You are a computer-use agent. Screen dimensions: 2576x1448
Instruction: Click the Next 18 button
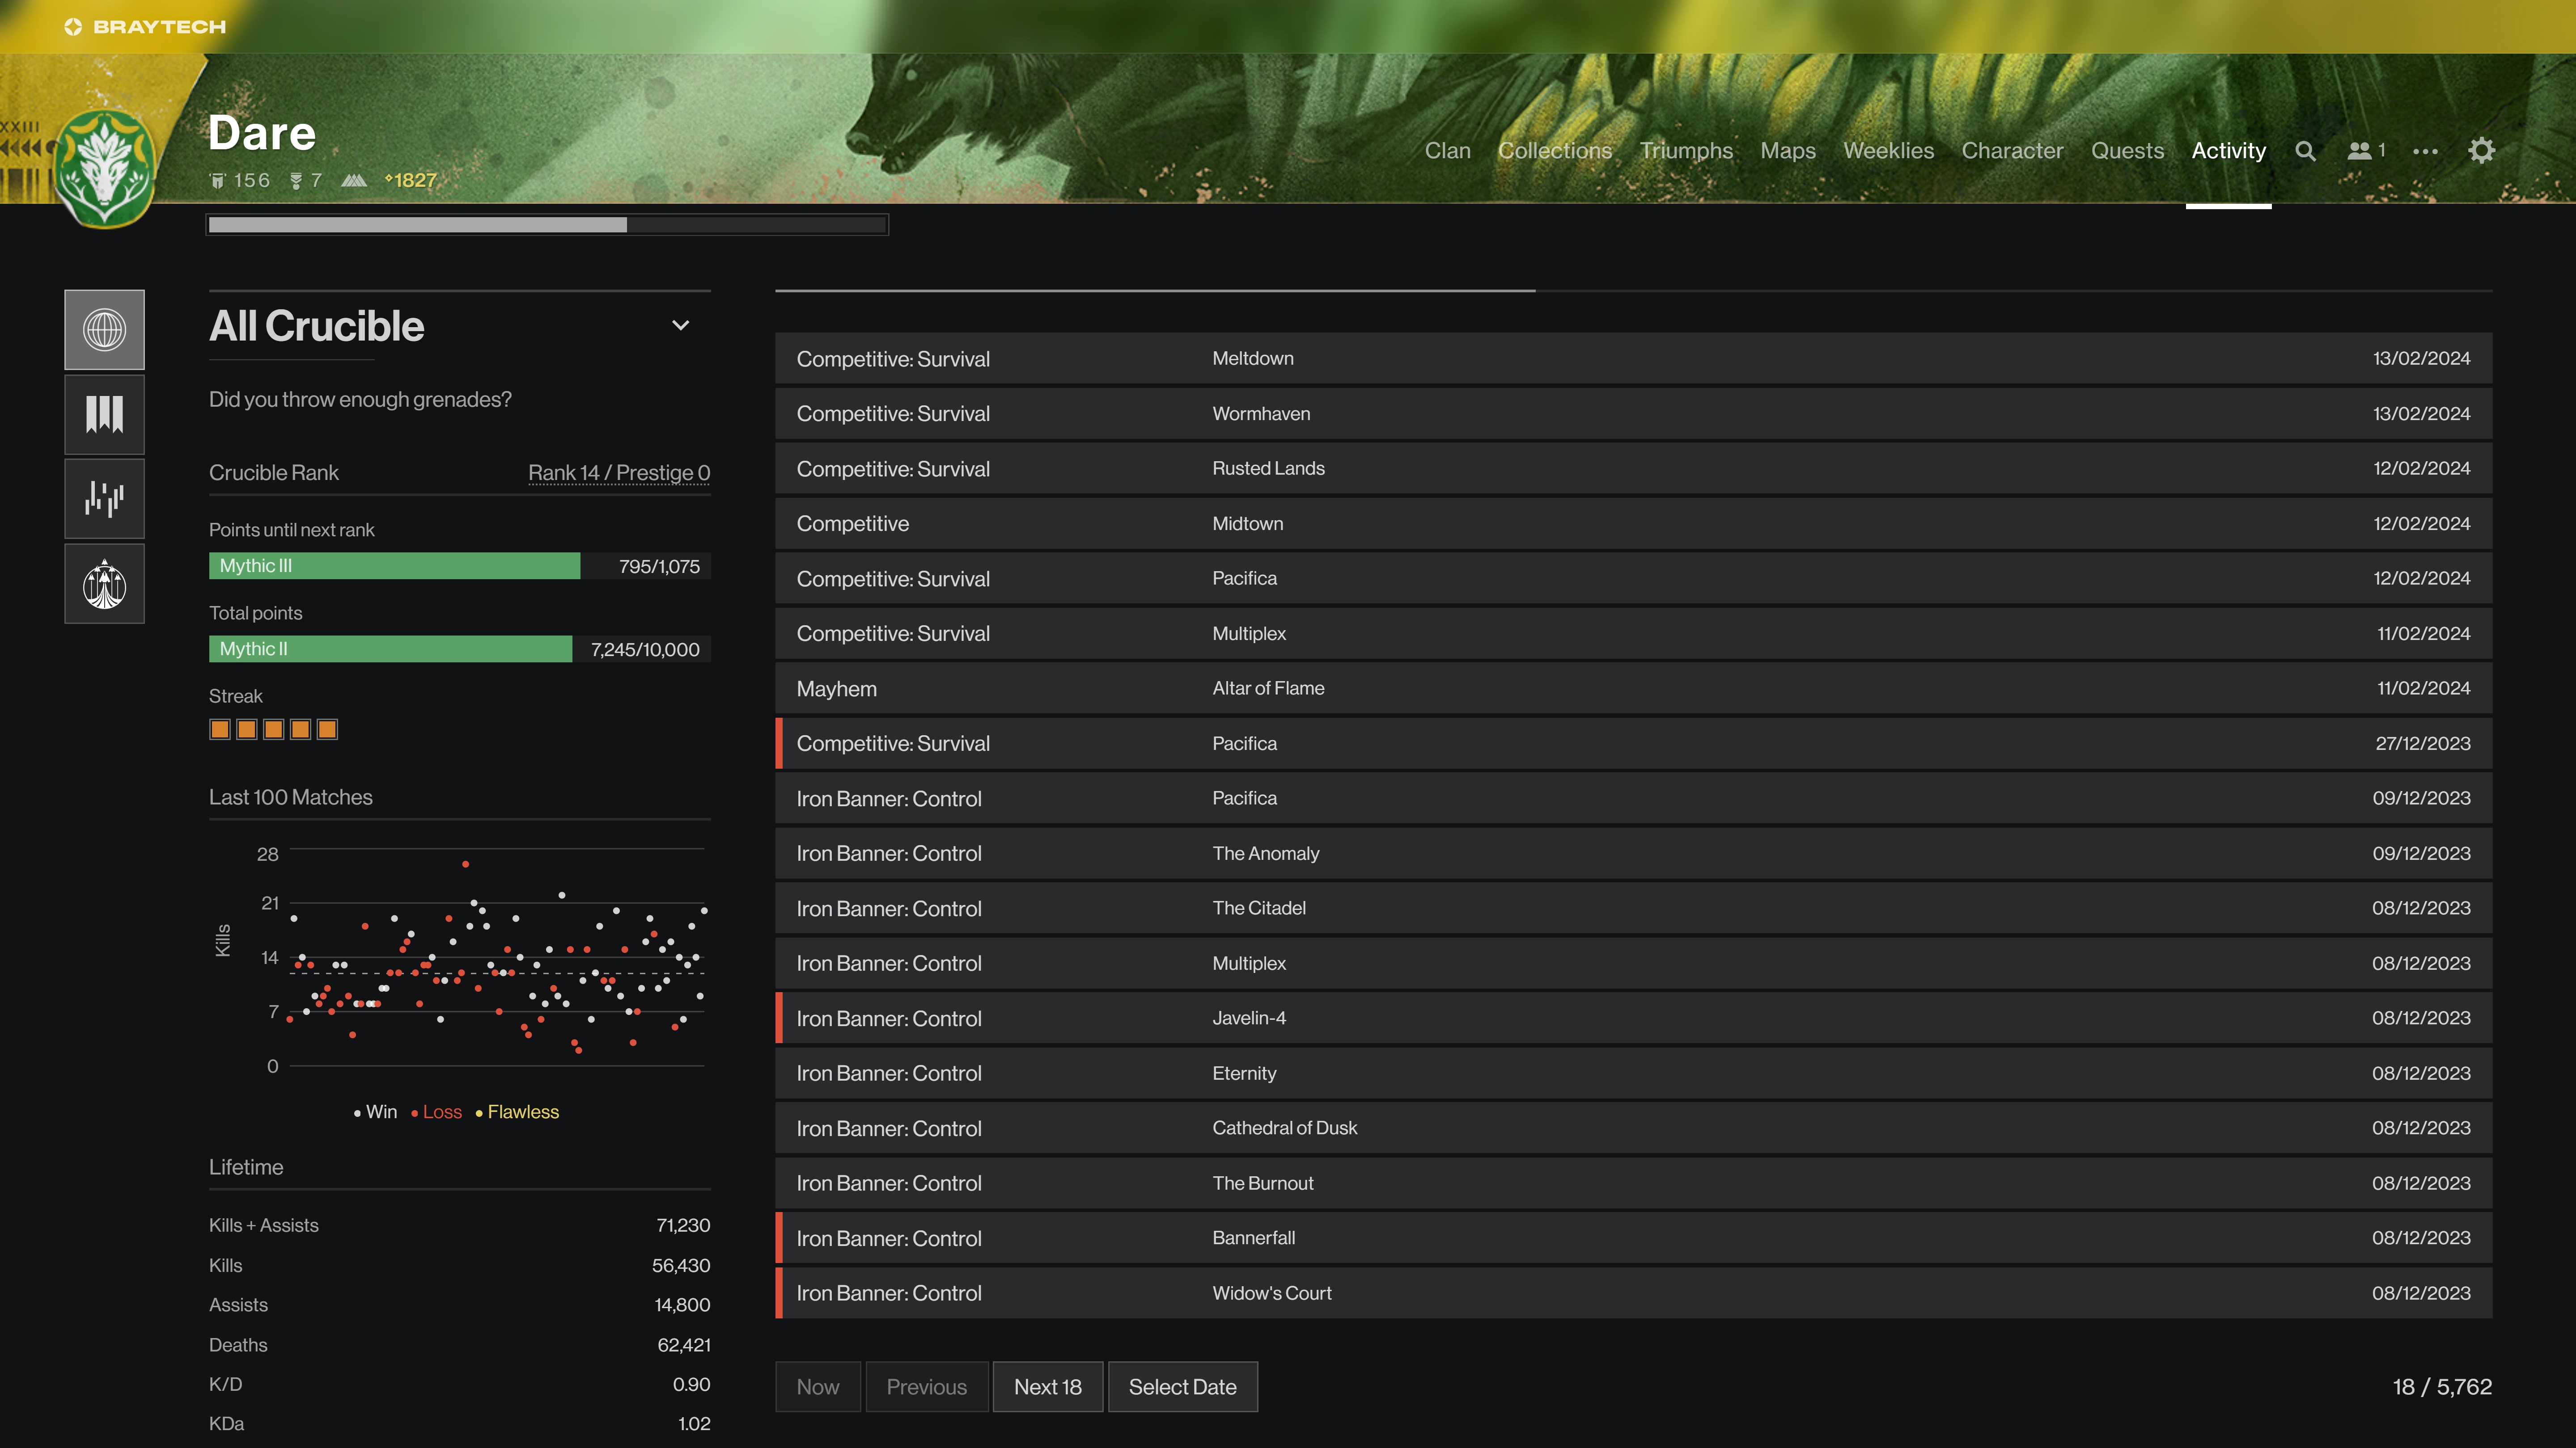(1047, 1387)
